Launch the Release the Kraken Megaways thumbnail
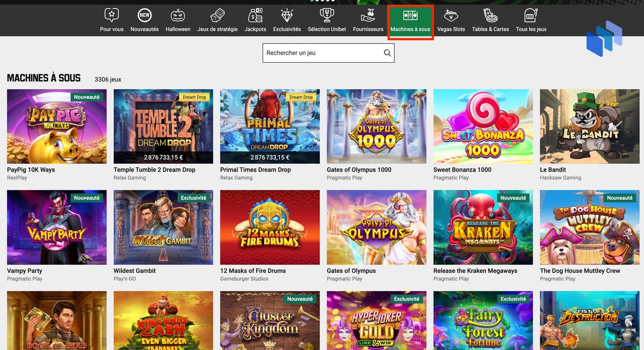 483,227
